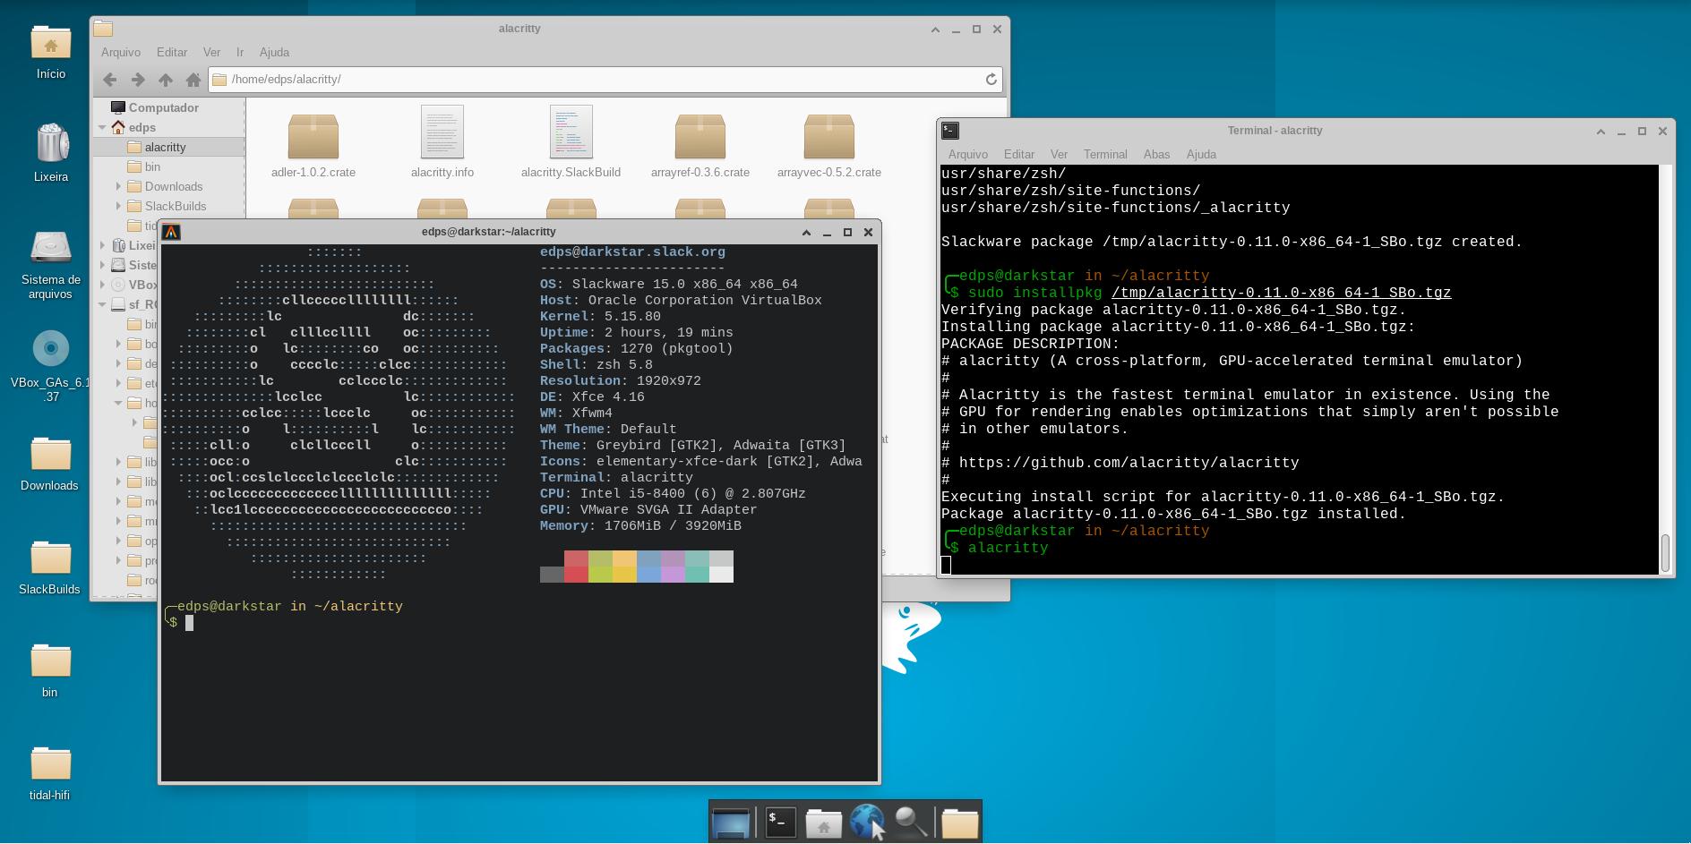Expand the trash (Lixei…) sidebar node

click(x=102, y=245)
